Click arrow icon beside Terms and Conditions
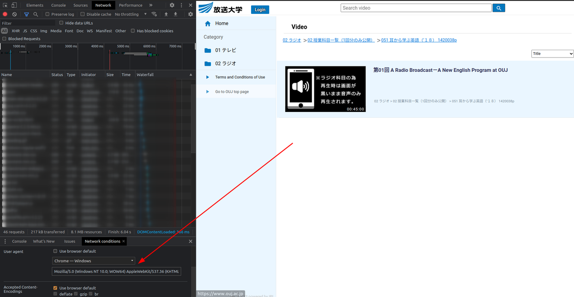The image size is (574, 297). tap(208, 77)
